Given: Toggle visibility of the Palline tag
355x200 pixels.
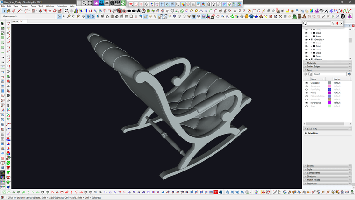Looking at the screenshot, I should pos(306,93).
